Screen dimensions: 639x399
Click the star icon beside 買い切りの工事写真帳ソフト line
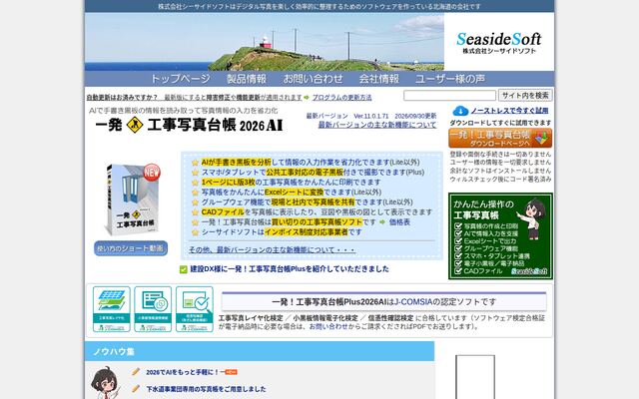(x=195, y=222)
